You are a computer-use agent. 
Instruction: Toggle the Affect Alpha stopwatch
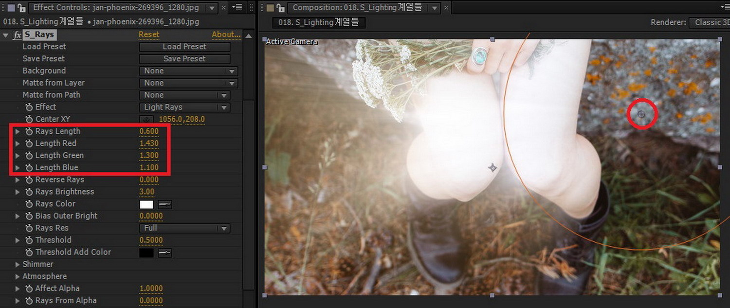click(x=29, y=289)
